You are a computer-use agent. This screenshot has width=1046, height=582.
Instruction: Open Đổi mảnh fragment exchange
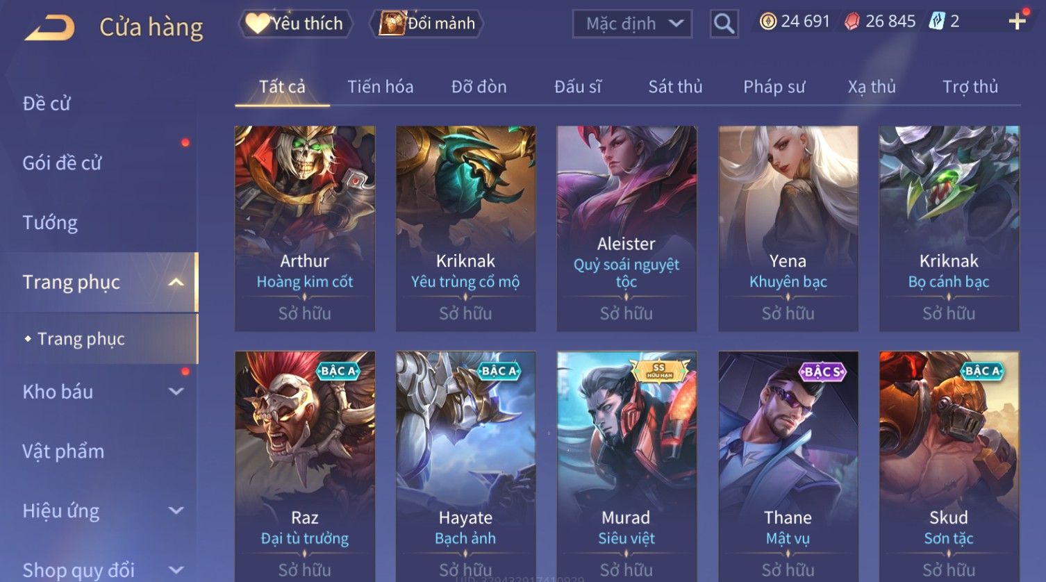[427, 24]
